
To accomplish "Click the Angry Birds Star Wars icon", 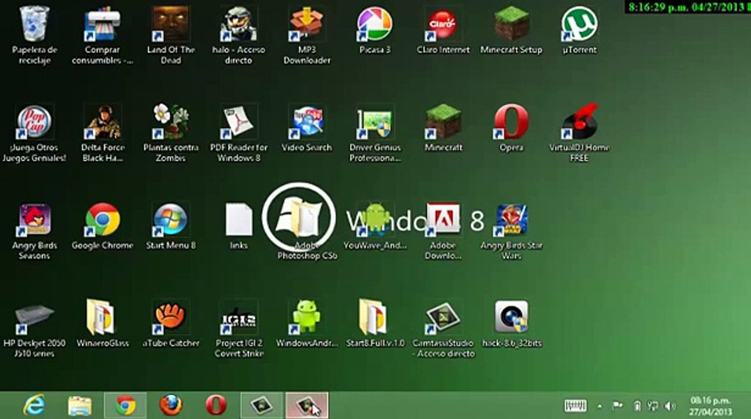I will tap(512, 231).
